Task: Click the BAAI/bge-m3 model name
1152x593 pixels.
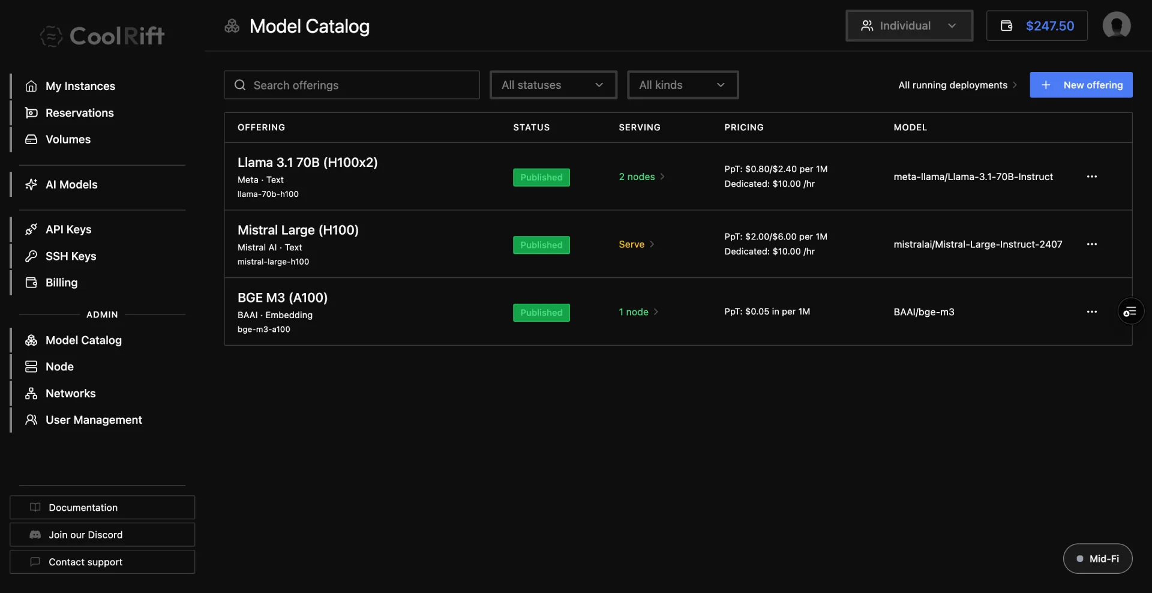Action: 924,312
